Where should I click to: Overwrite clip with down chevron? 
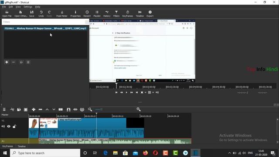pyautogui.click(x=54, y=109)
